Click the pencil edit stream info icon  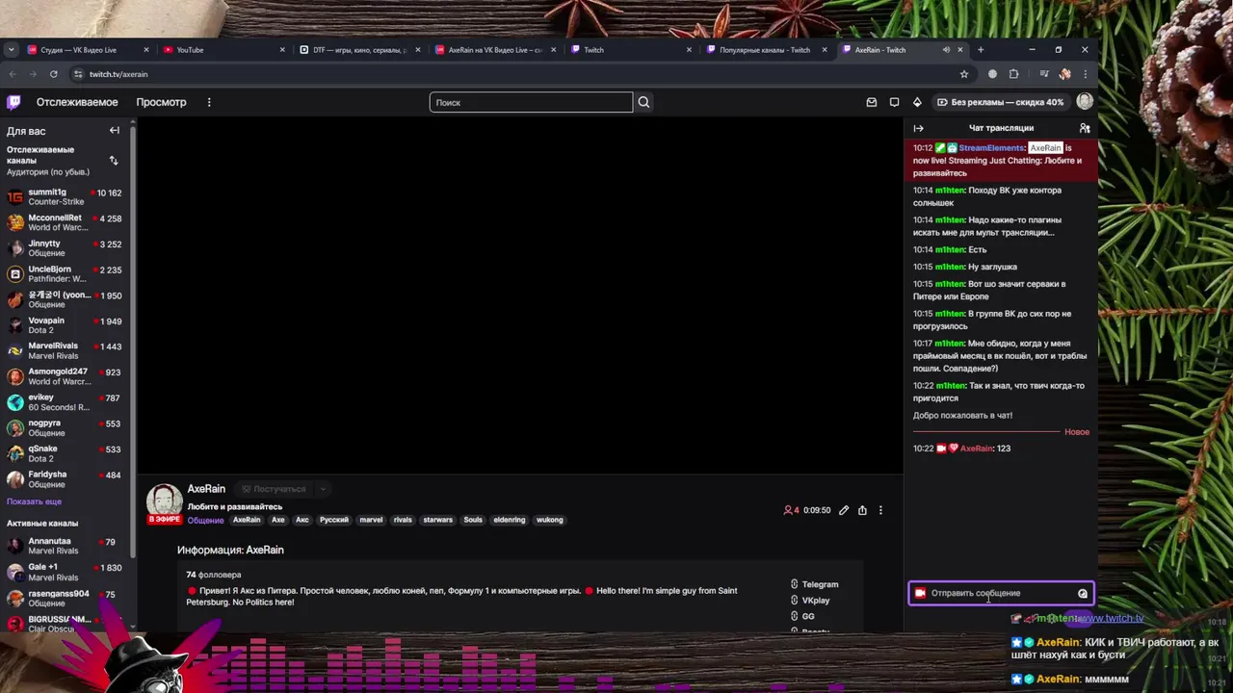[844, 510]
